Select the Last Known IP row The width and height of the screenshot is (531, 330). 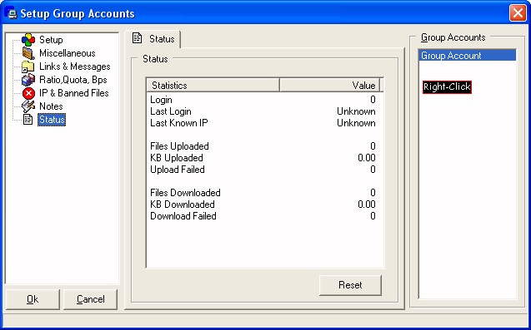(263, 123)
